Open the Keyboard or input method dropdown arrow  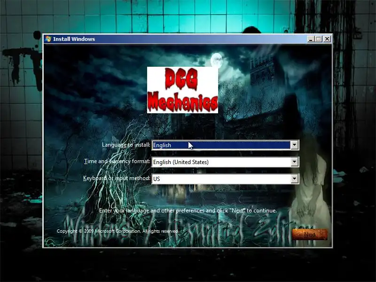click(295, 179)
